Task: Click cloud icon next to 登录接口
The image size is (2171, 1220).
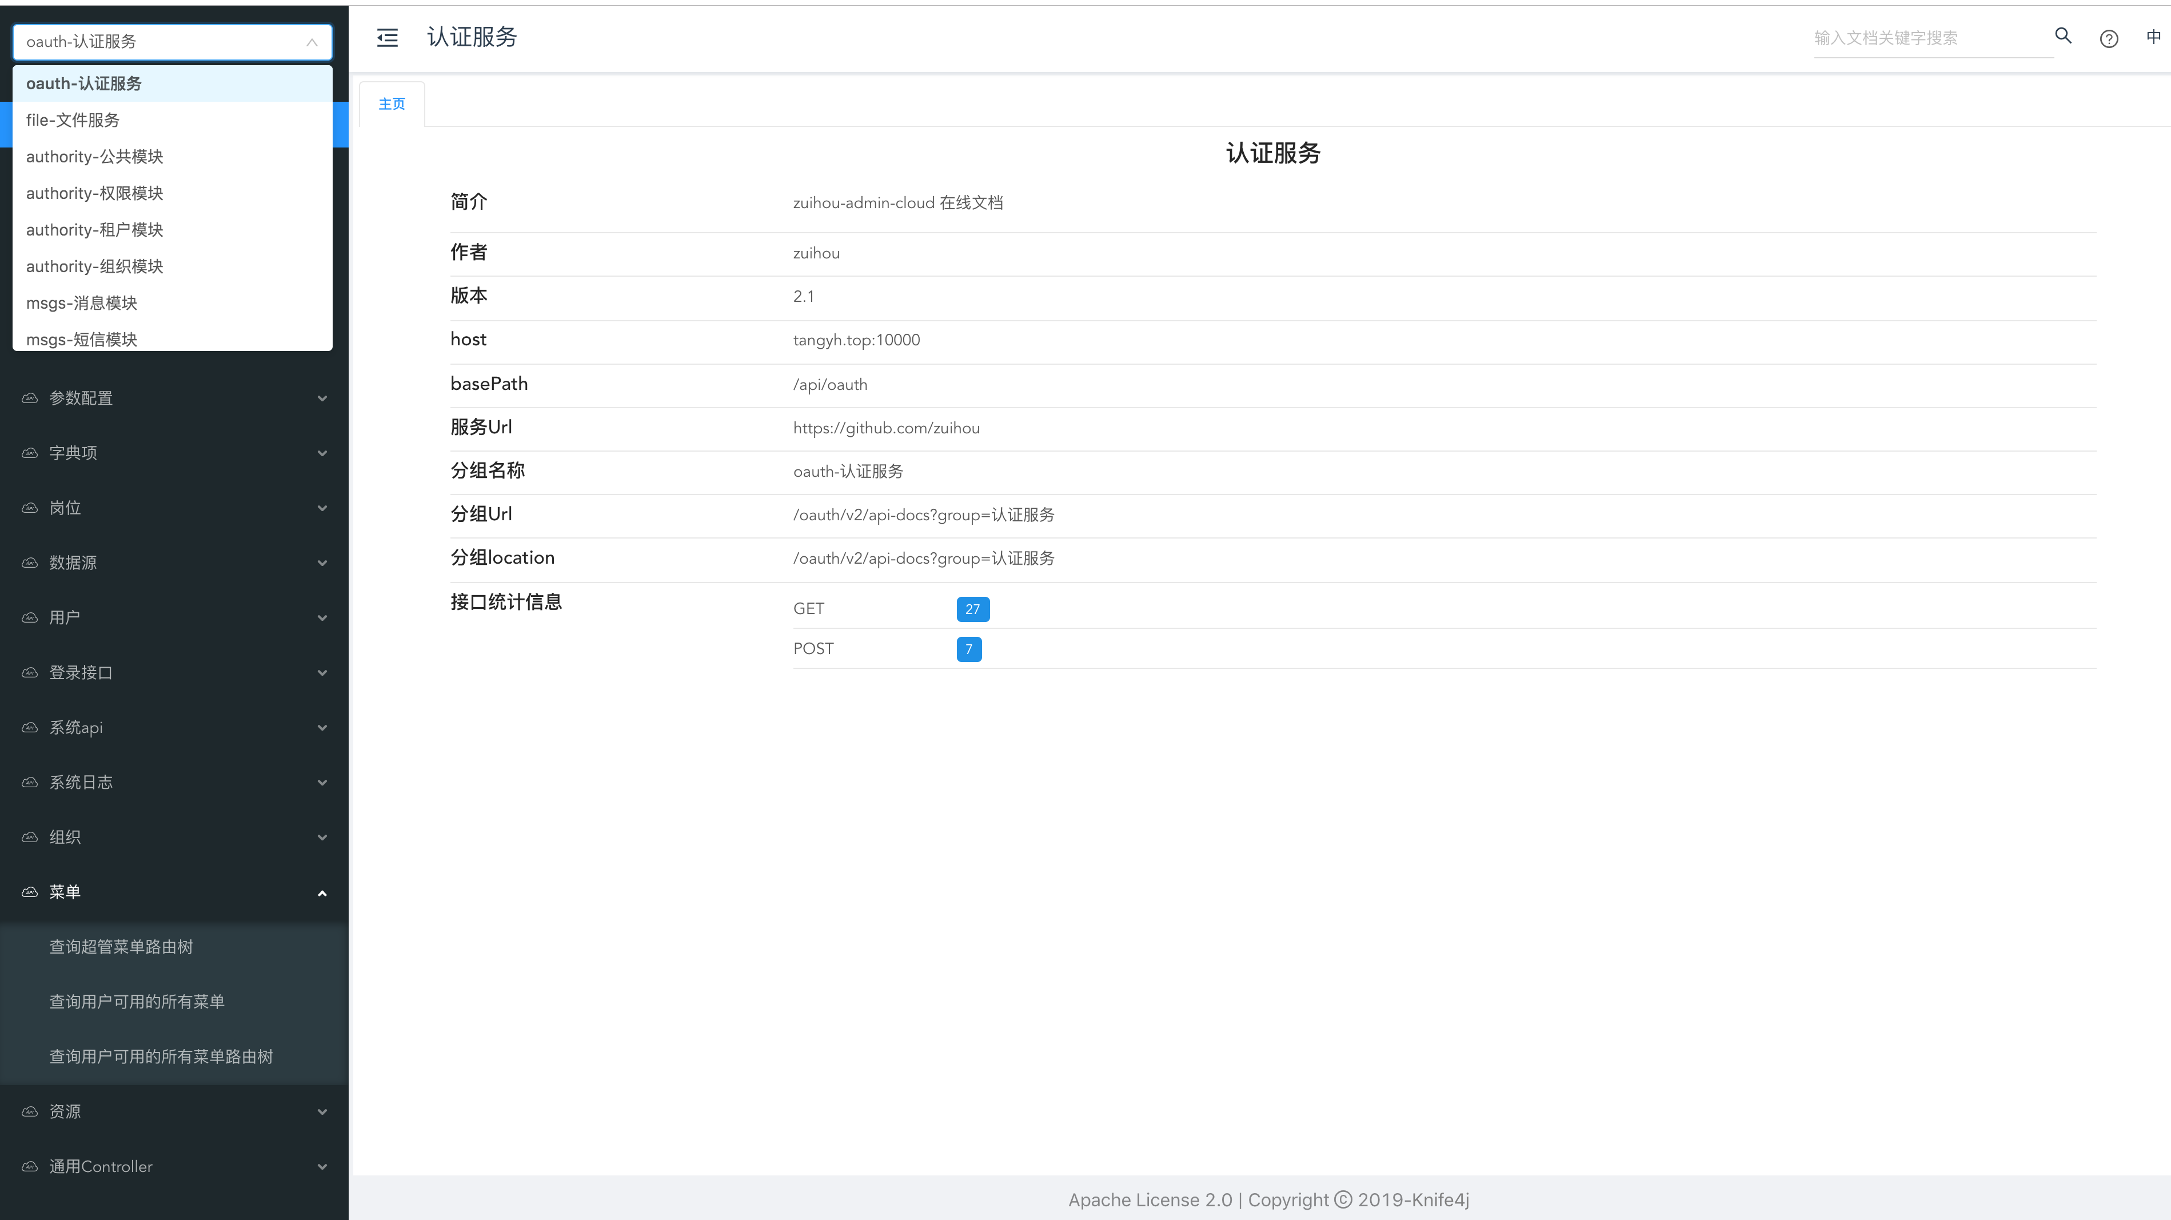Action: pyautogui.click(x=30, y=672)
